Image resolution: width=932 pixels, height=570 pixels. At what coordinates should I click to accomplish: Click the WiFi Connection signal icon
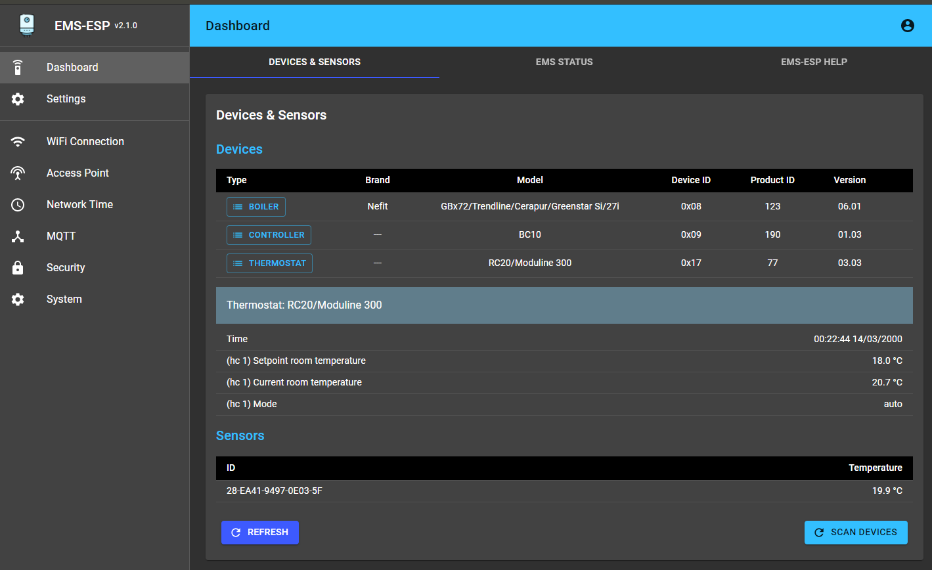(x=18, y=142)
